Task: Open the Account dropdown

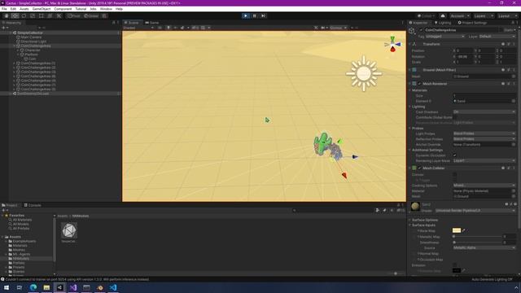Action: point(459,16)
